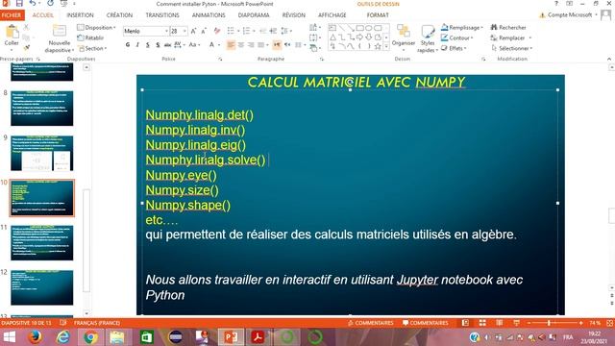Select slide 12 thumbnail
Image resolution: width=615 pixels, height=346 pixels.
click(x=42, y=287)
